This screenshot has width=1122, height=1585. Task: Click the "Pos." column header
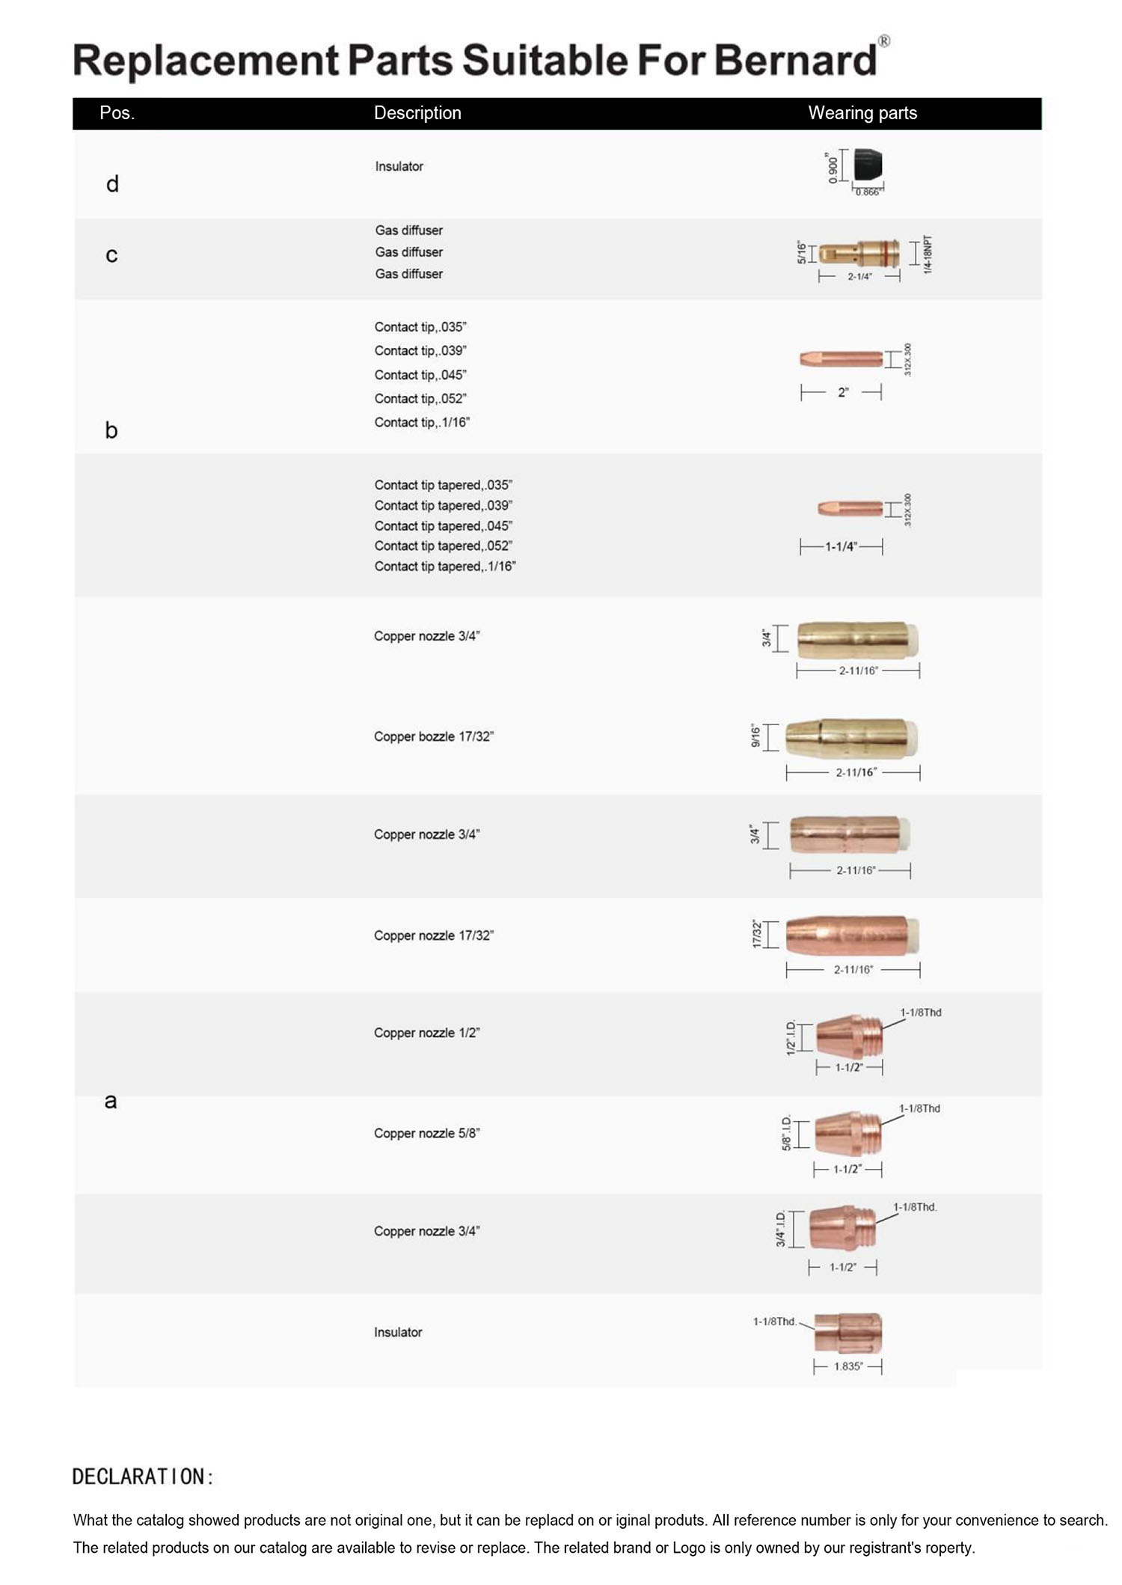coord(117,113)
